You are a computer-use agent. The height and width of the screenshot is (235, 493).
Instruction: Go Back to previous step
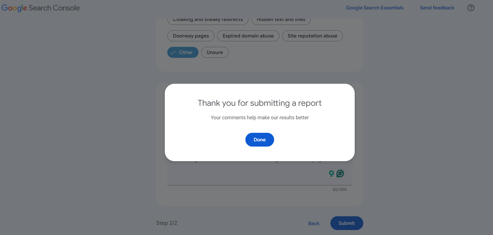[x=314, y=223]
